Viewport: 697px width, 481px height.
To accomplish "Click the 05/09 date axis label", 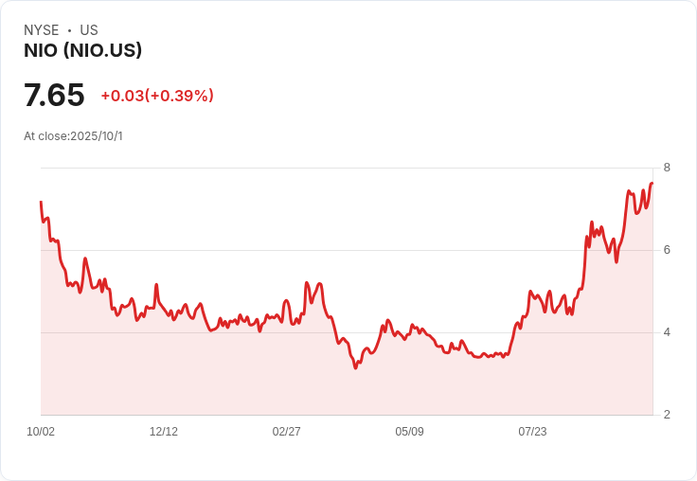I will click(409, 432).
